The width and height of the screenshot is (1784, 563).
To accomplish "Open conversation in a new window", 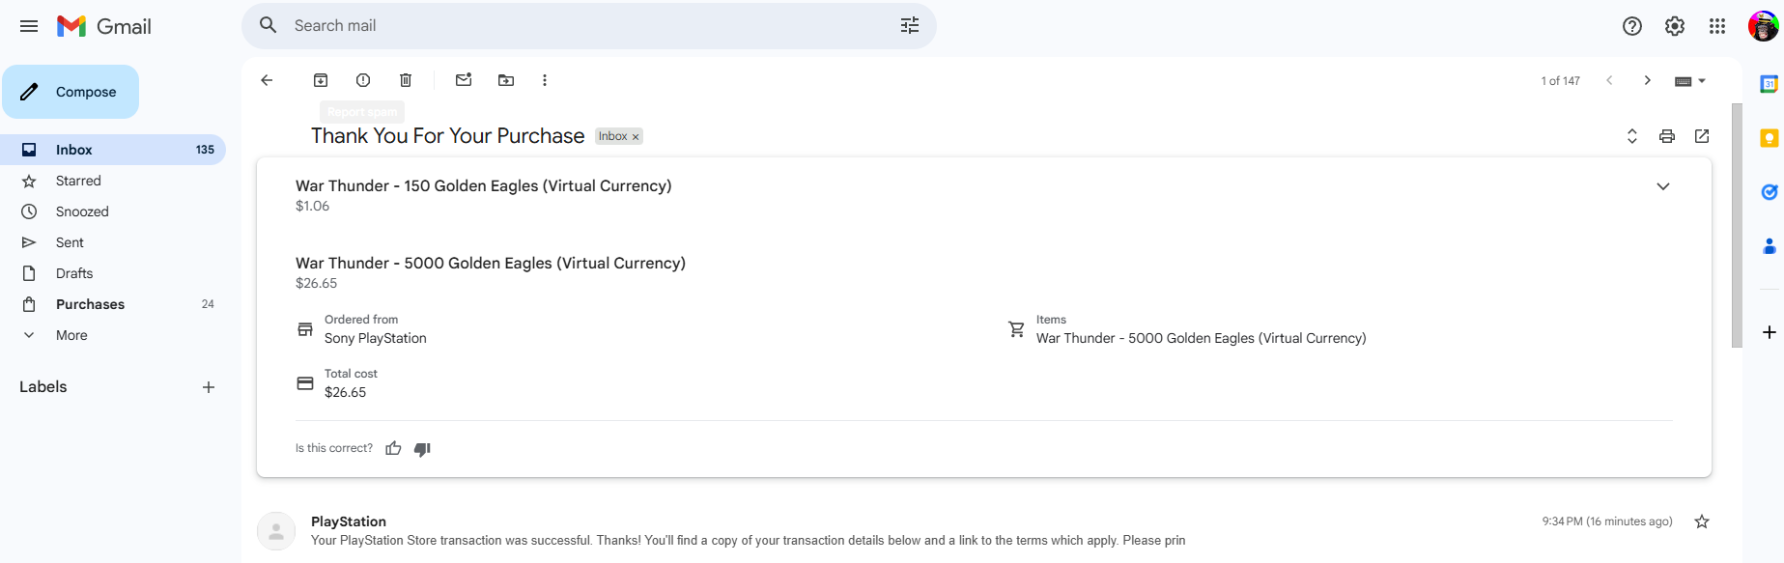I will (x=1702, y=136).
